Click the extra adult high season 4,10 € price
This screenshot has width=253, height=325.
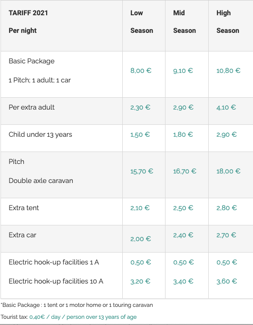point(226,107)
